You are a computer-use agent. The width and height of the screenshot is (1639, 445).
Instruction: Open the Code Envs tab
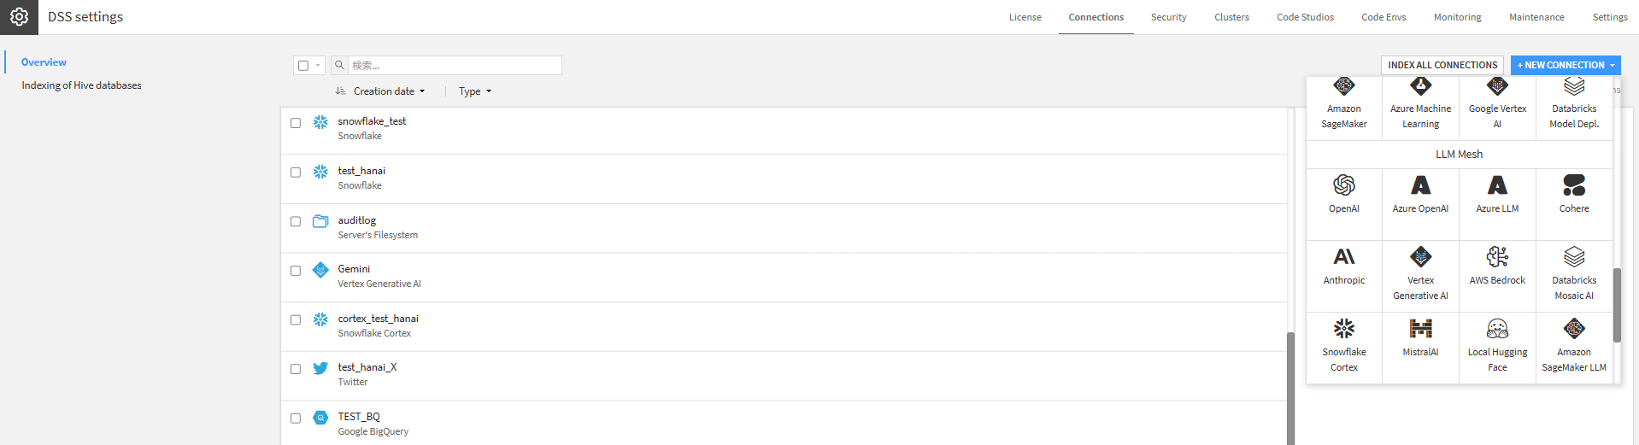pos(1383,17)
